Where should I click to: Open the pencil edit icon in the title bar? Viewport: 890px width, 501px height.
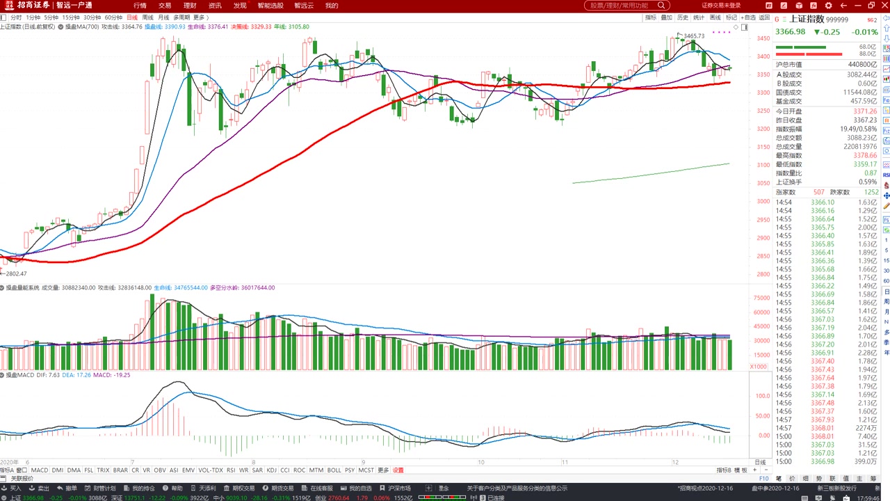pos(784,6)
